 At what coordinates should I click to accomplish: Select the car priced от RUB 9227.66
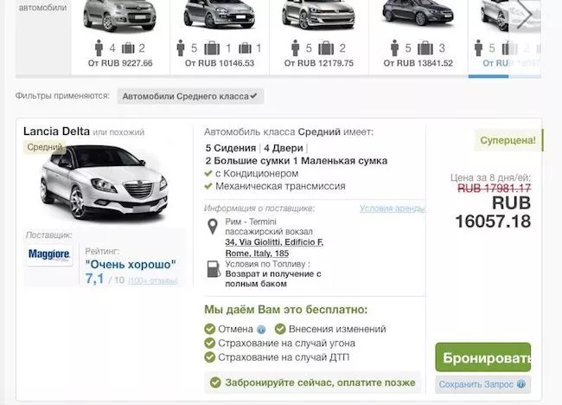point(121,35)
